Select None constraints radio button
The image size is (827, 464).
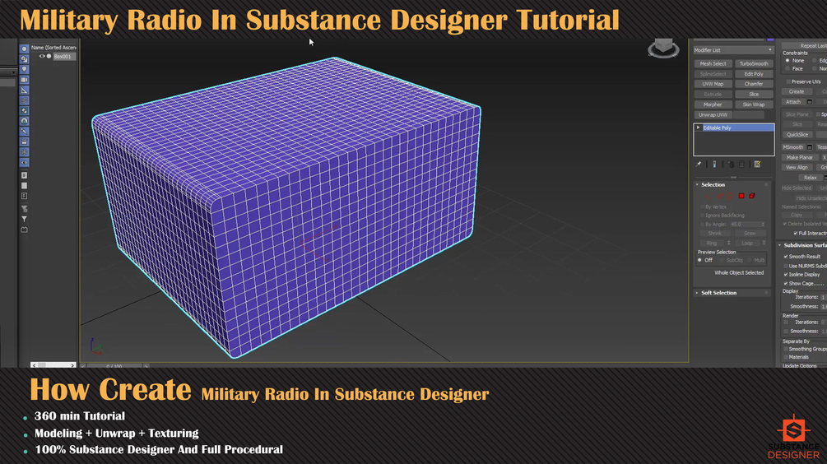click(x=788, y=61)
